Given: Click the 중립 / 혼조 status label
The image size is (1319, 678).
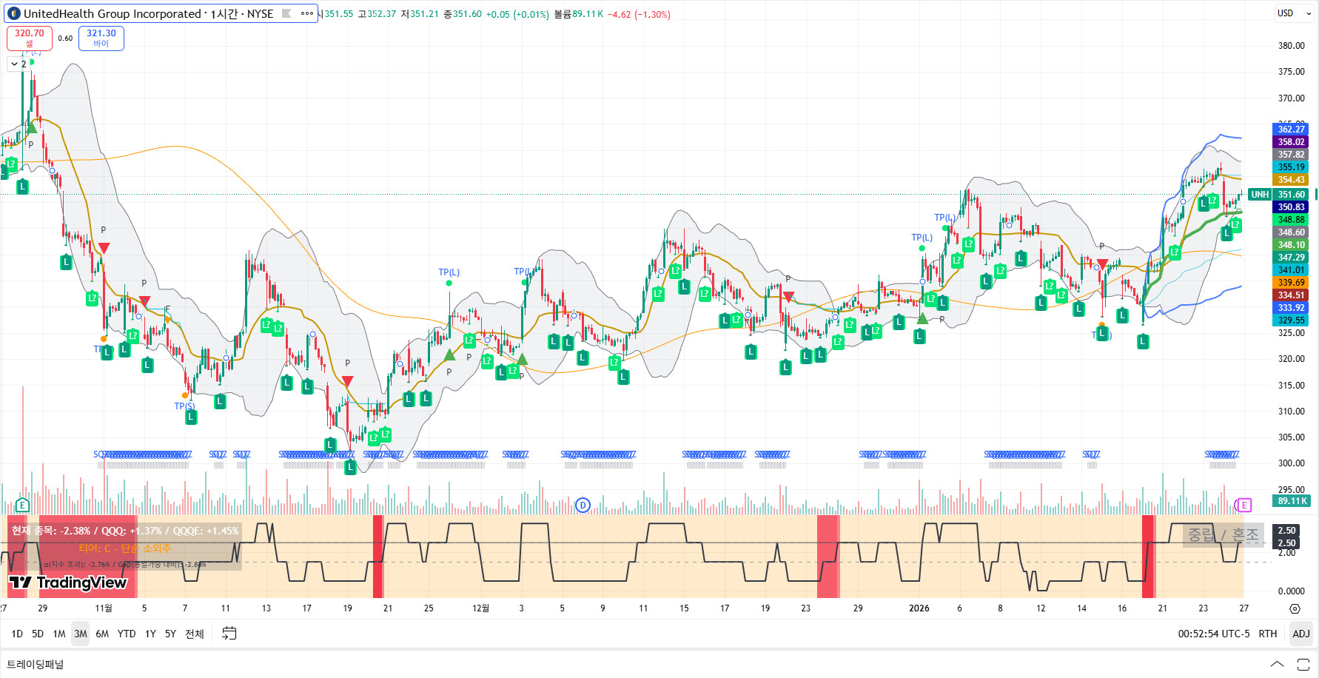Looking at the screenshot, I should (1223, 534).
